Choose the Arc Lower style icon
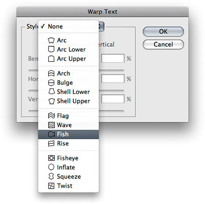The image size is (205, 204). [51, 49]
